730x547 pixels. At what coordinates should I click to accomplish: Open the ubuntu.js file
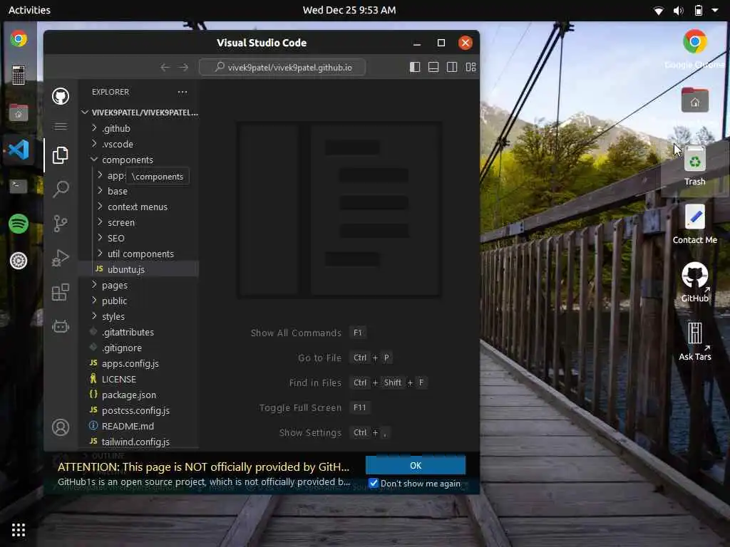coord(140,269)
